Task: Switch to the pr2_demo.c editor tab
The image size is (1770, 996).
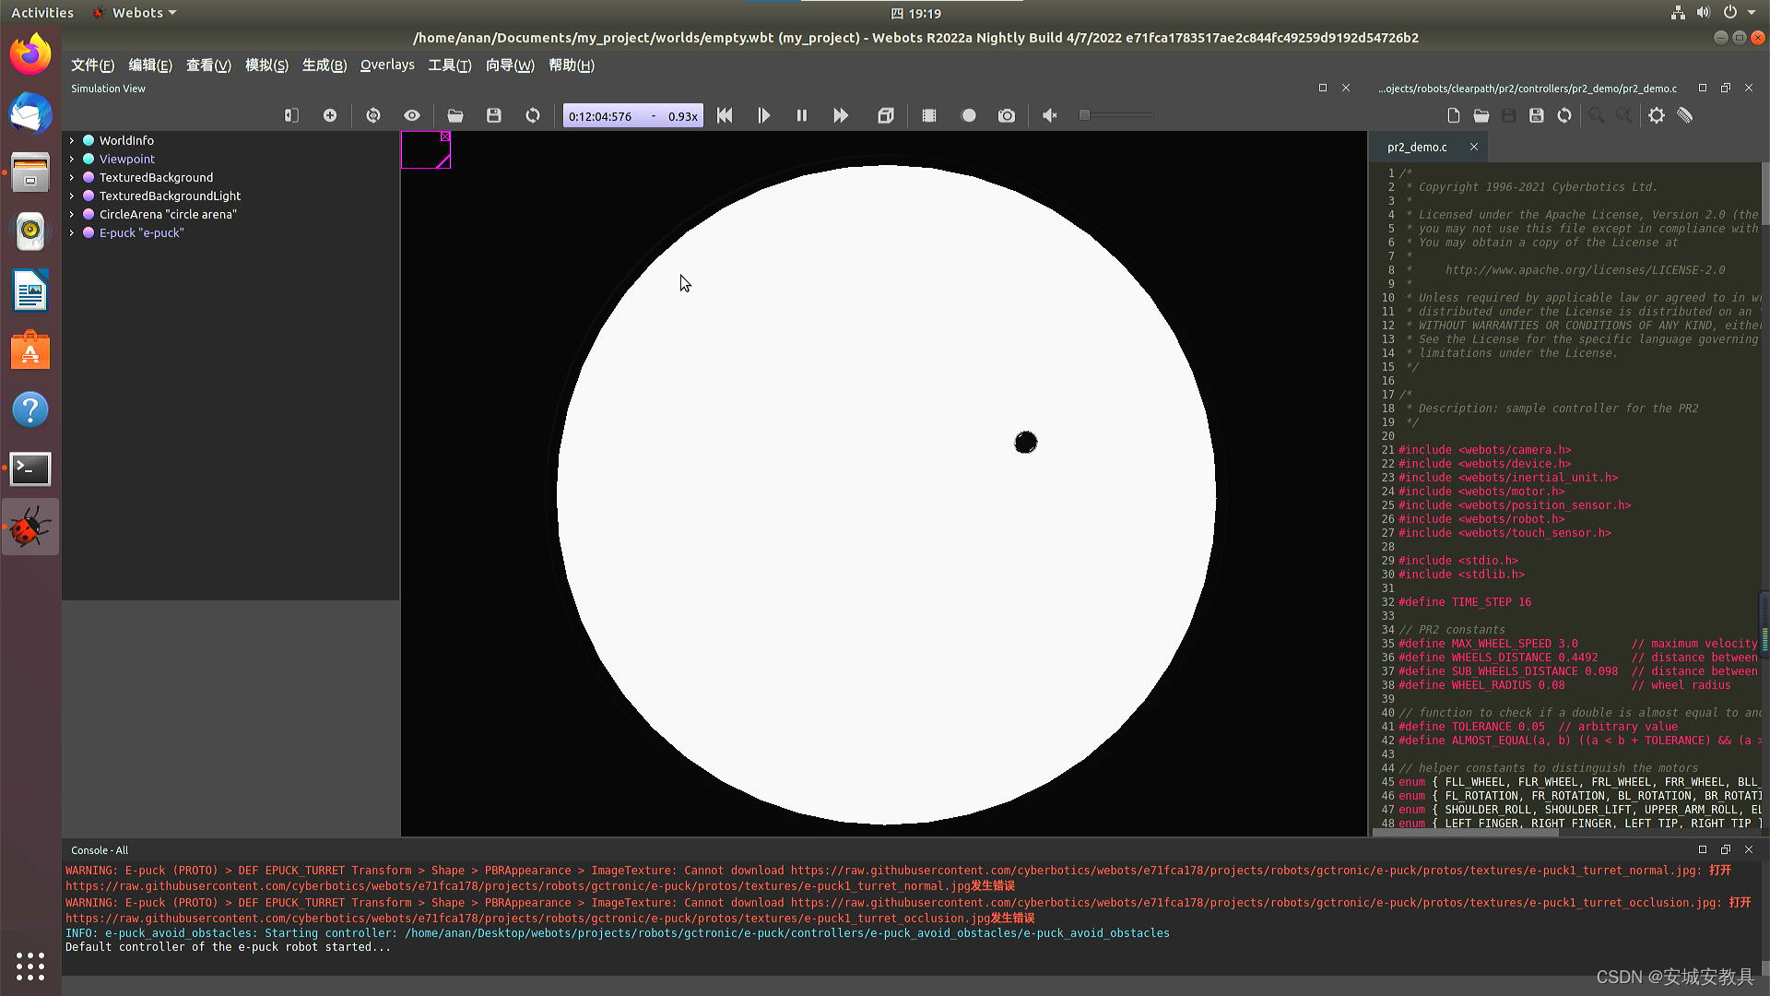Action: [x=1417, y=147]
